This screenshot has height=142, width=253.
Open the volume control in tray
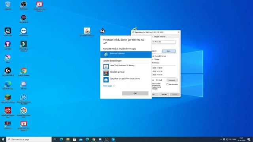230,139
